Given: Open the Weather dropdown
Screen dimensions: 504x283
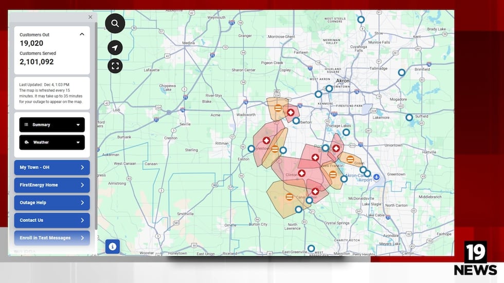Looking at the screenshot, I should coord(52,142).
